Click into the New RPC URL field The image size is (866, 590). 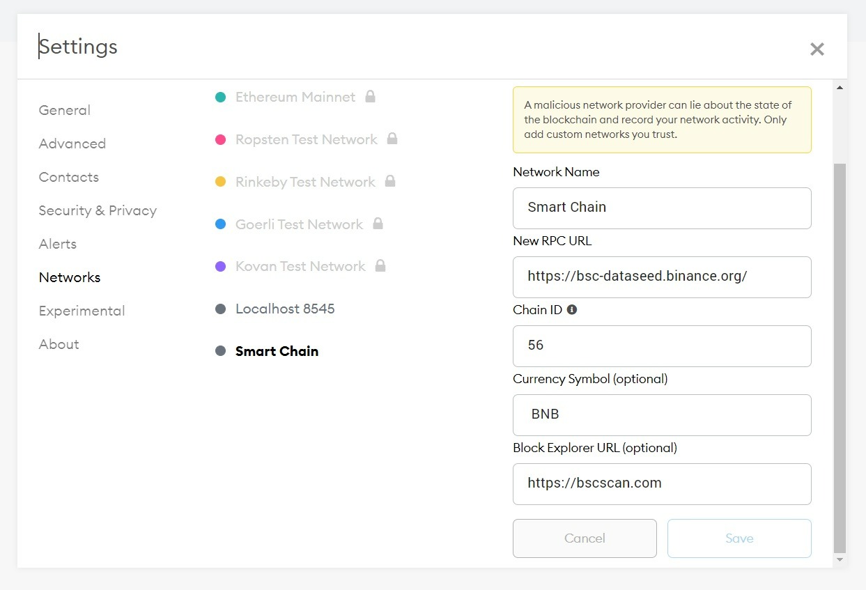pyautogui.click(x=662, y=277)
